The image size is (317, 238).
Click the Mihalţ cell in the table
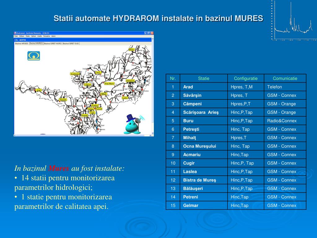[204, 138]
